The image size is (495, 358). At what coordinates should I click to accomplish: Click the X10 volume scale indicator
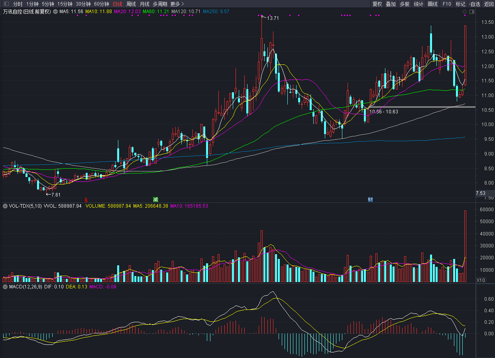coord(481,280)
